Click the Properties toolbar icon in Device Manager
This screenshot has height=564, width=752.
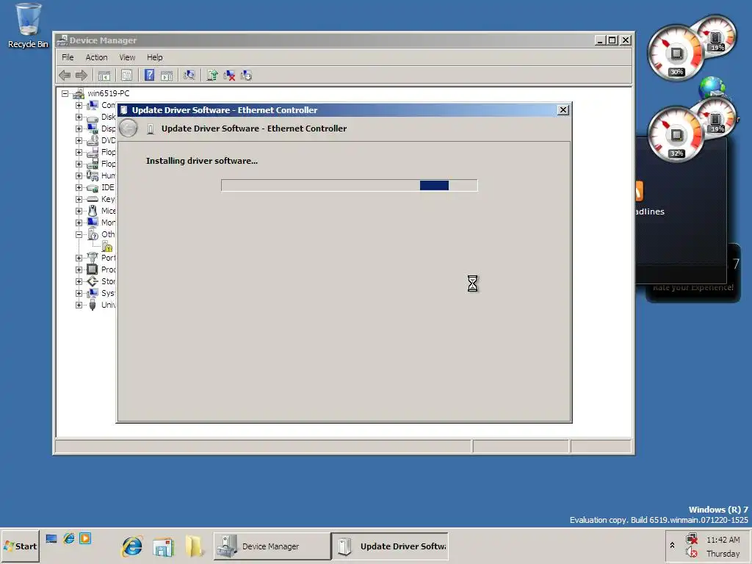coord(126,76)
